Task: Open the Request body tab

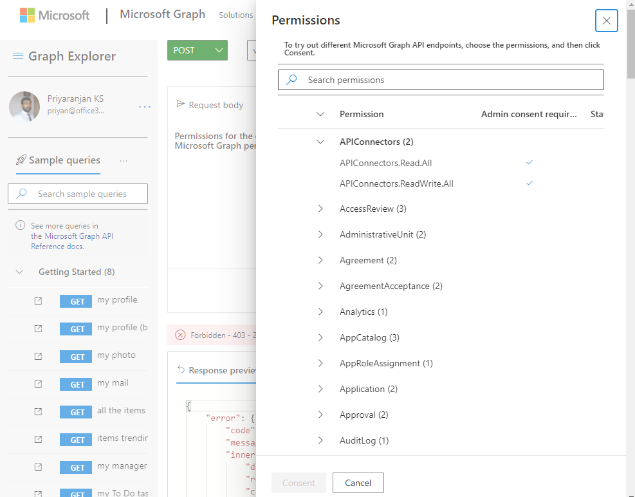Action: coord(210,105)
